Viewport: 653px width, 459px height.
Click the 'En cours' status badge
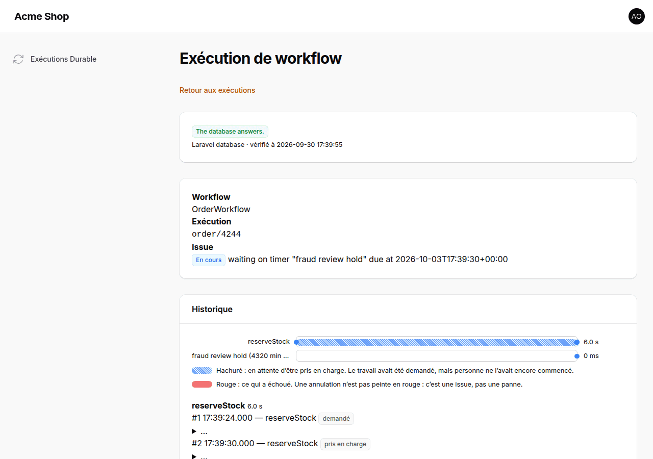pos(209,260)
